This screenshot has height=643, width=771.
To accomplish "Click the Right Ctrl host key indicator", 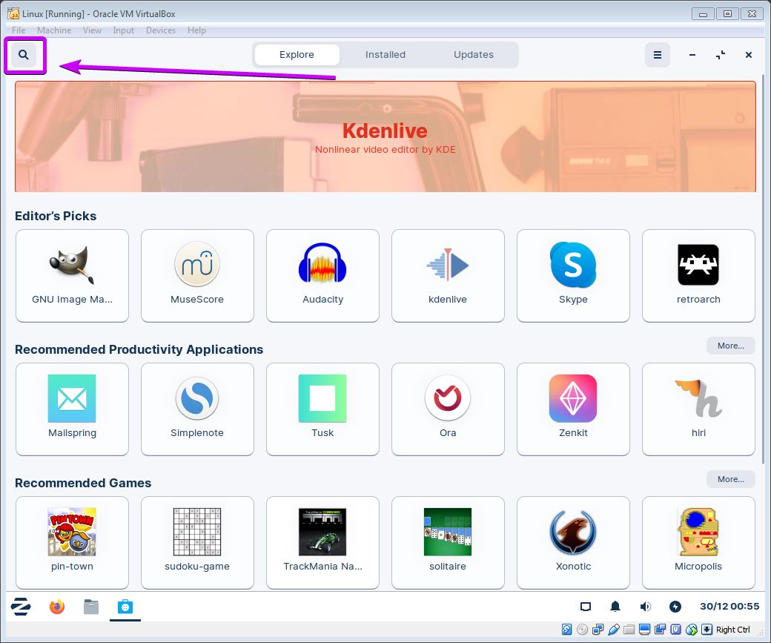I will coord(733,630).
